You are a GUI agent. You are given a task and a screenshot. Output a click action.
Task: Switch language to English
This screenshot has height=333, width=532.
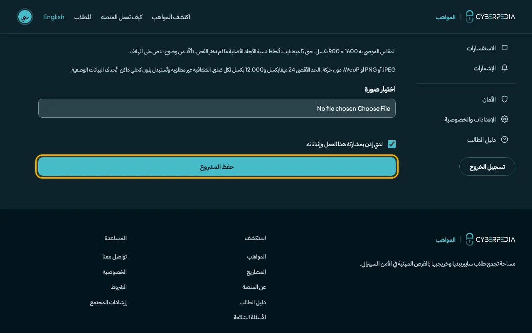54,17
